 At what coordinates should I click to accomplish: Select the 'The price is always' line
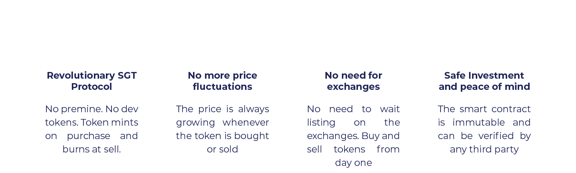coord(223,109)
